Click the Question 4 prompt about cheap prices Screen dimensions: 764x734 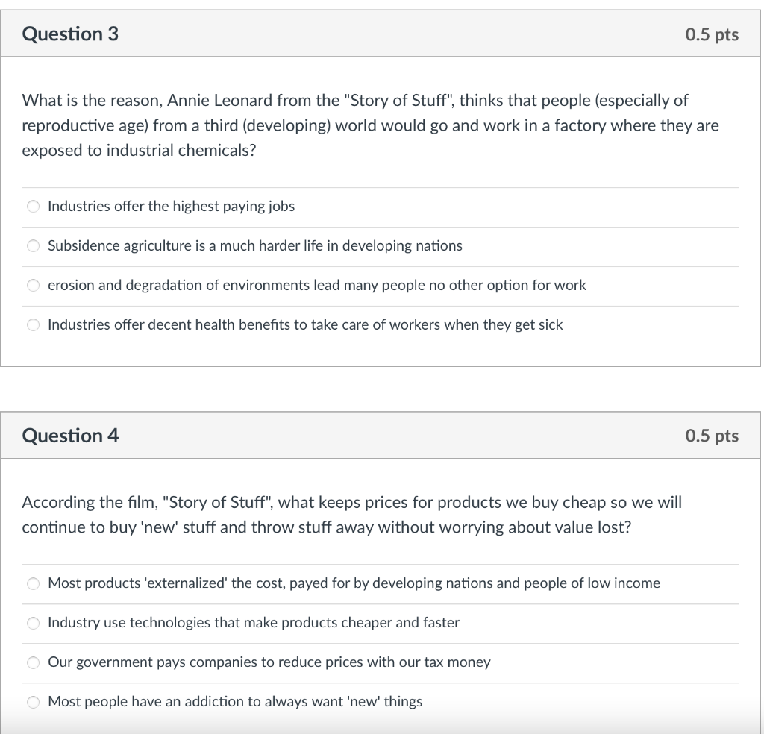coord(352,515)
